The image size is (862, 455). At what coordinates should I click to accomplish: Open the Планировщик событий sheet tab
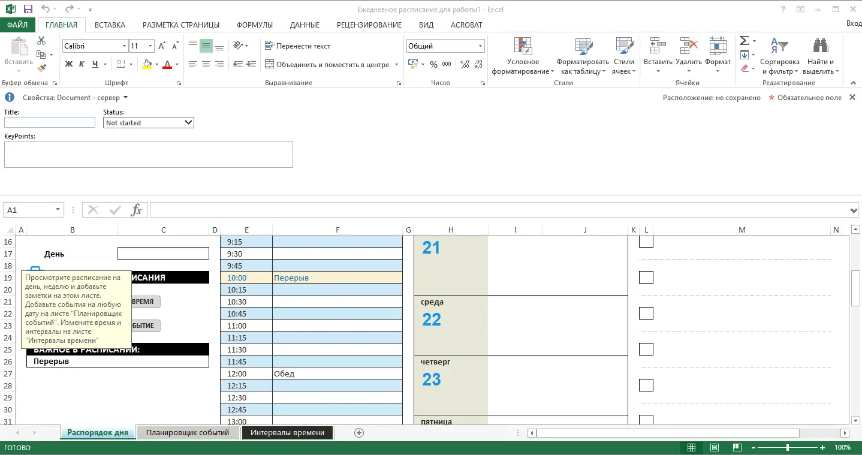(188, 433)
